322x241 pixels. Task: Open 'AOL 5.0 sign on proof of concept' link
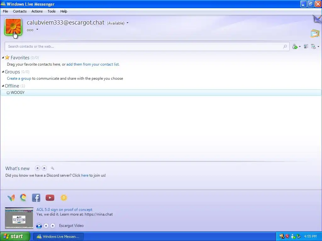point(64,209)
